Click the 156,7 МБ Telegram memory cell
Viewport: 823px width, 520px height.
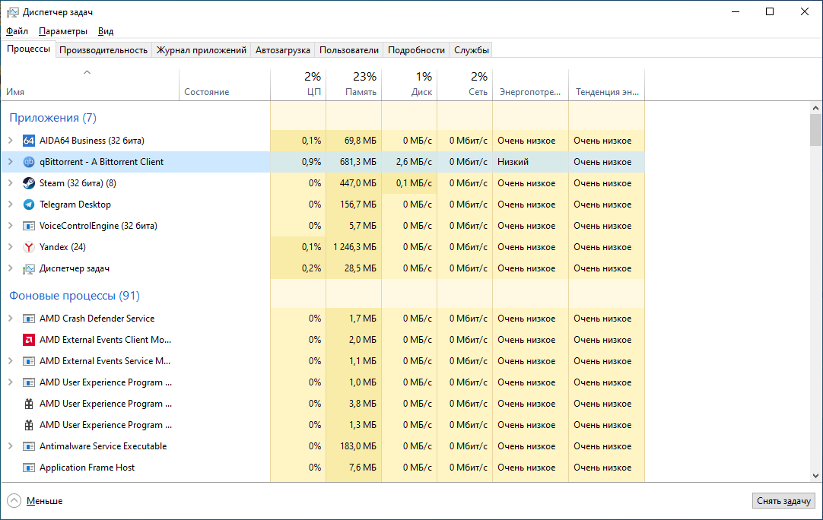354,205
